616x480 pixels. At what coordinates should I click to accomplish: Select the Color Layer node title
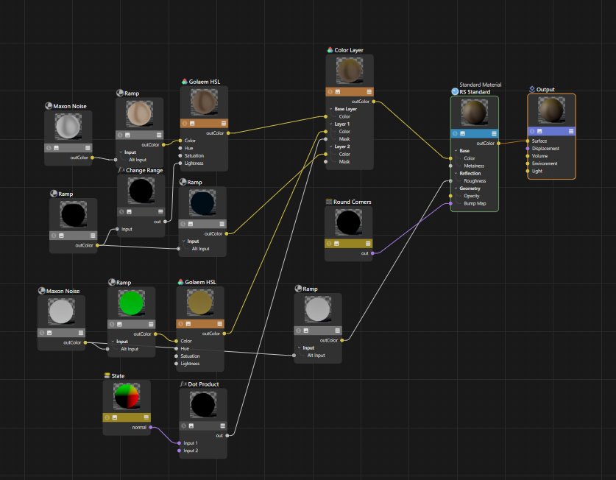[349, 50]
